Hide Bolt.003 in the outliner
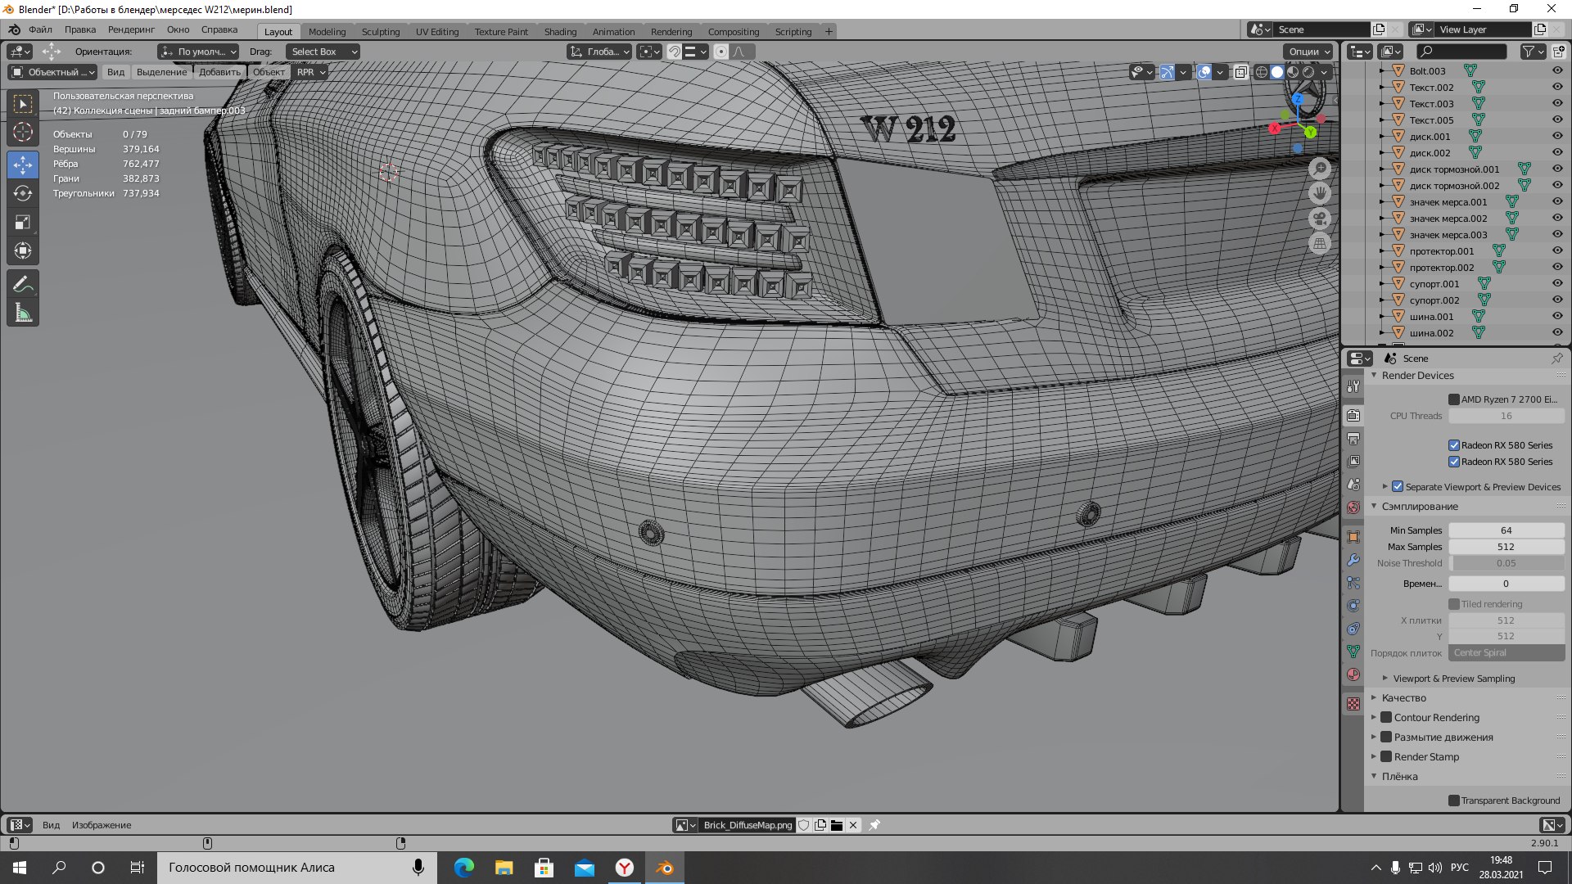This screenshot has height=884, width=1572. coord(1557,71)
